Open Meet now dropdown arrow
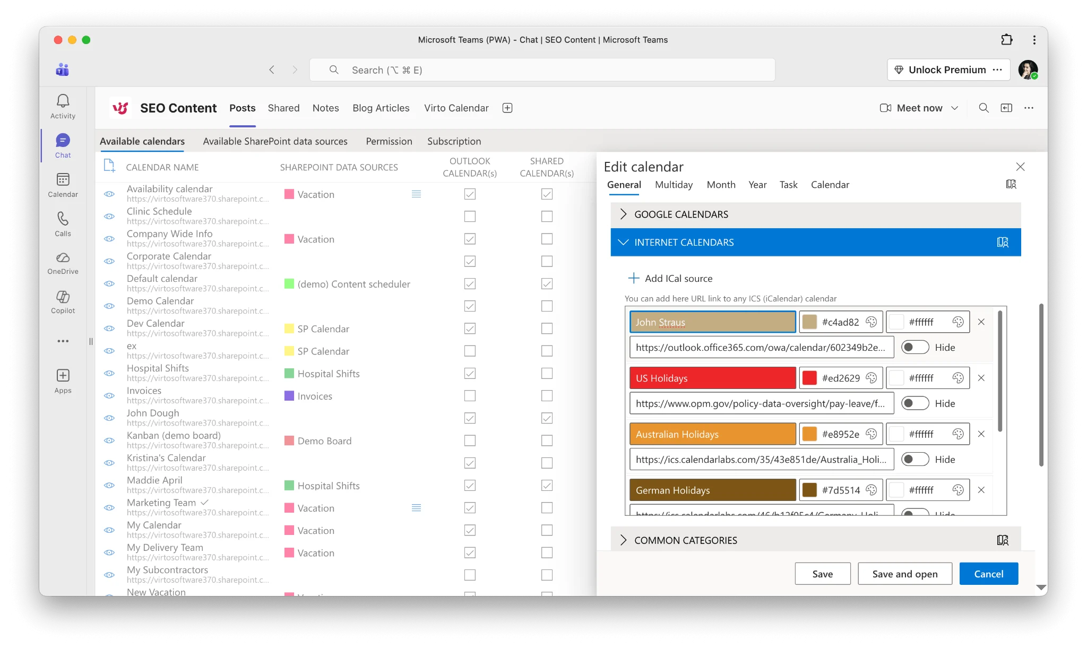 (954, 108)
